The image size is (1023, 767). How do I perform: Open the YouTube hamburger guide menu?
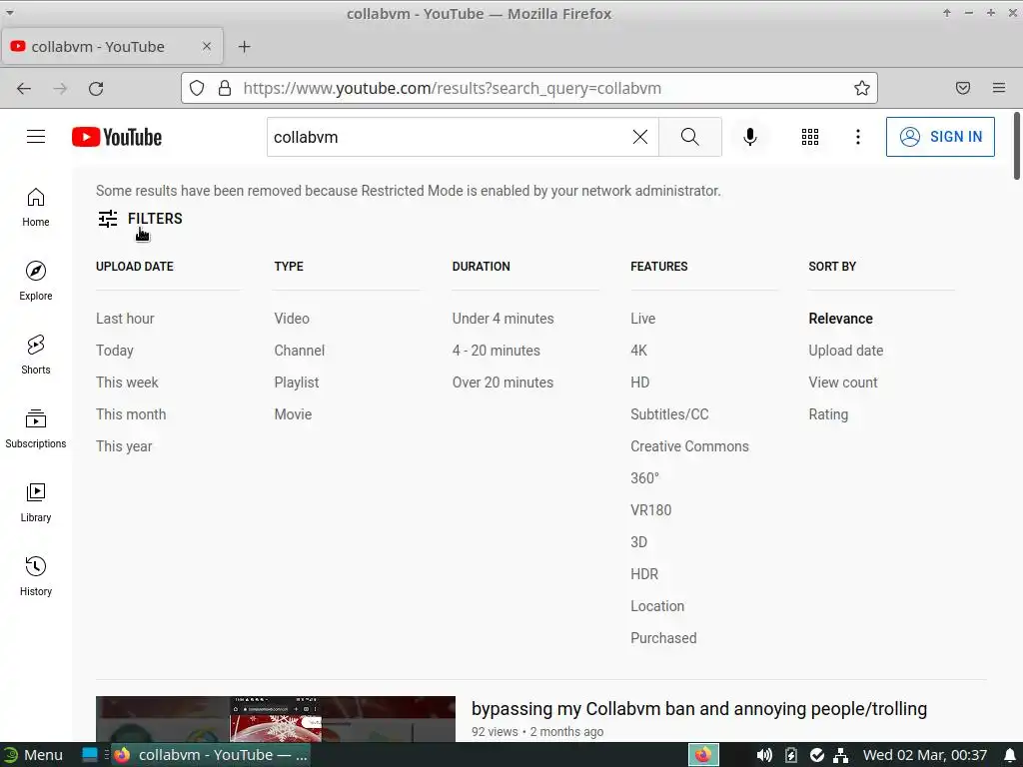[36, 136]
